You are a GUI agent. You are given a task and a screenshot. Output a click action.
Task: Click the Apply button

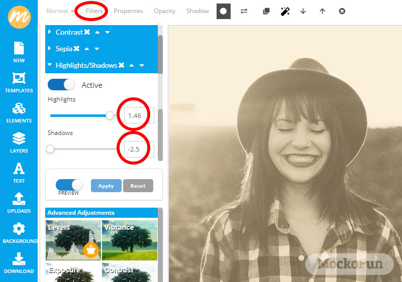[x=106, y=186]
